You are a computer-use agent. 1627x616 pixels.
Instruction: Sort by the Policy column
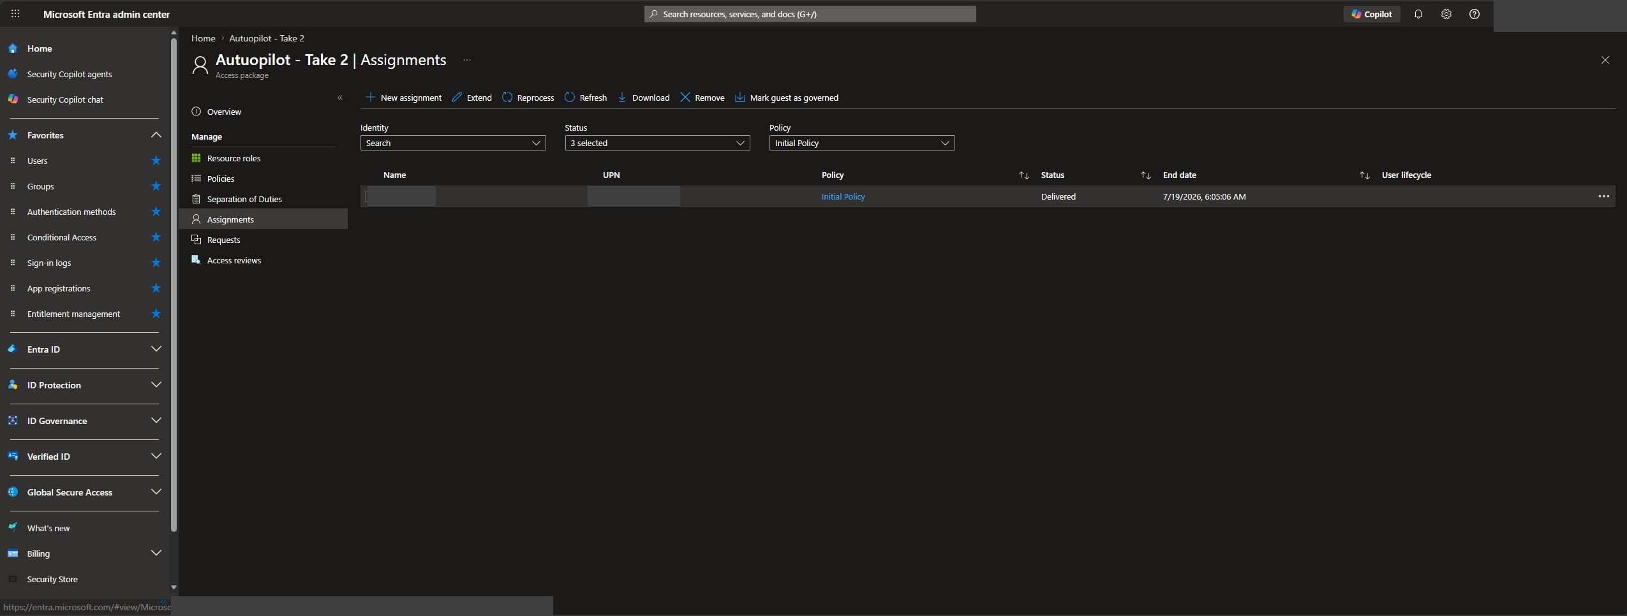coord(1023,175)
